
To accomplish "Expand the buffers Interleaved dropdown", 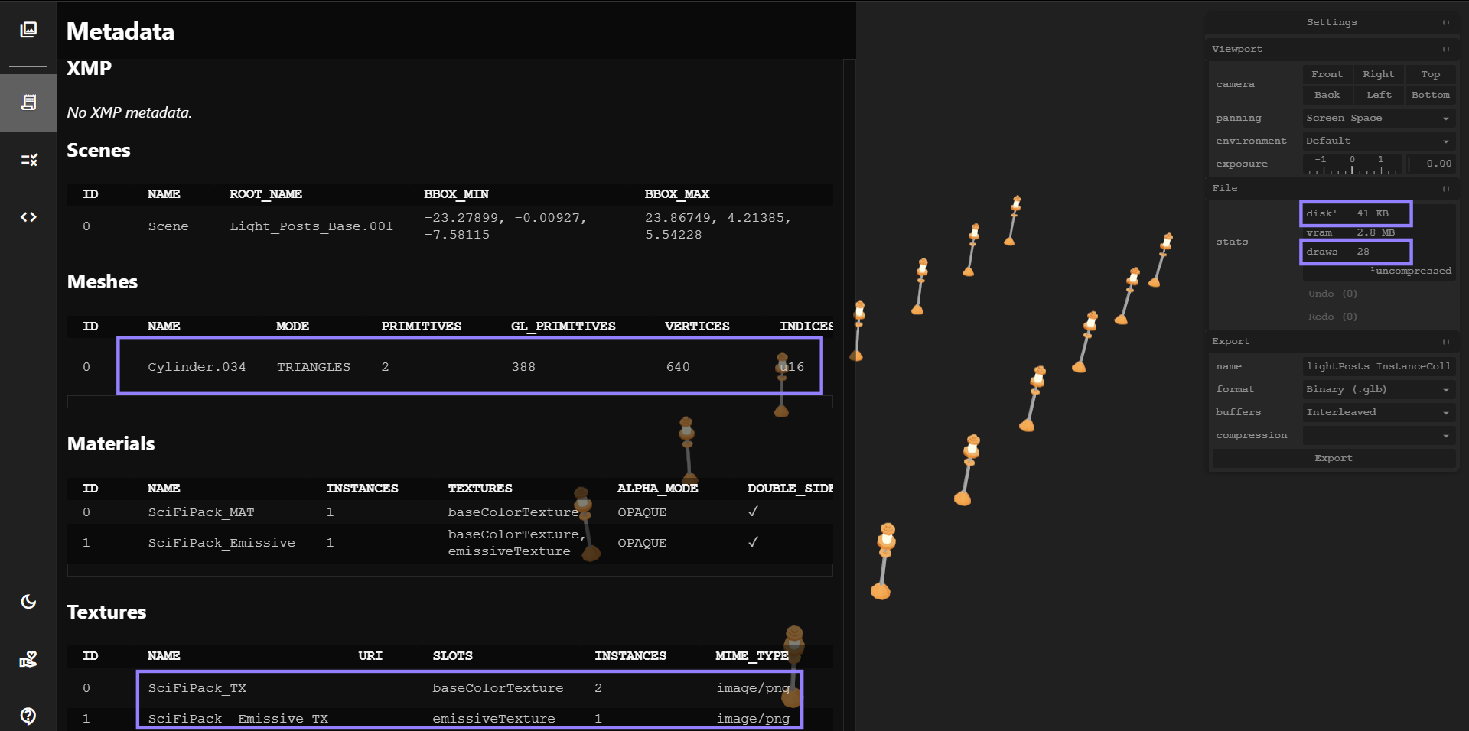I will click(x=1378, y=413).
